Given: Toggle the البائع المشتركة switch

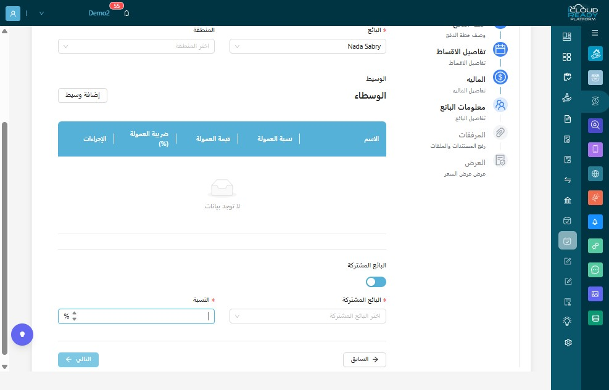Looking at the screenshot, I should point(376,282).
